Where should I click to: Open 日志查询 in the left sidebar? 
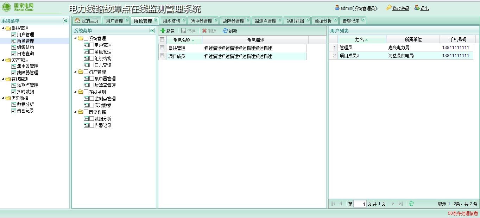(x=25, y=54)
